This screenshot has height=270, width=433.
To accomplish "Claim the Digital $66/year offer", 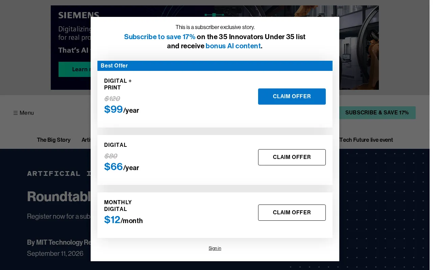I will coord(292,157).
